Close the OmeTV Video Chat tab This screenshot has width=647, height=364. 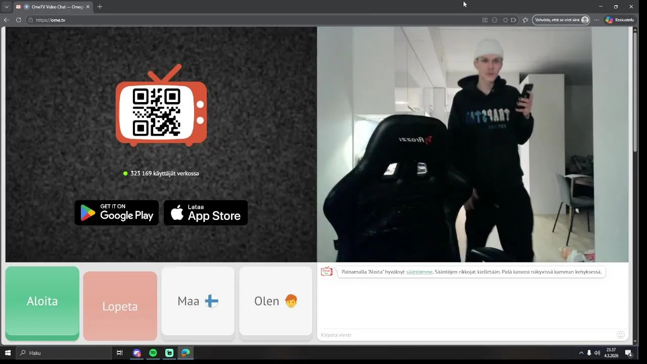pyautogui.click(x=87, y=7)
